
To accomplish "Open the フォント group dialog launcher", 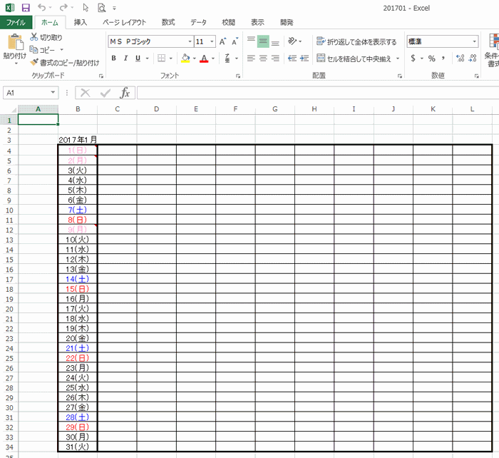I will point(237,76).
